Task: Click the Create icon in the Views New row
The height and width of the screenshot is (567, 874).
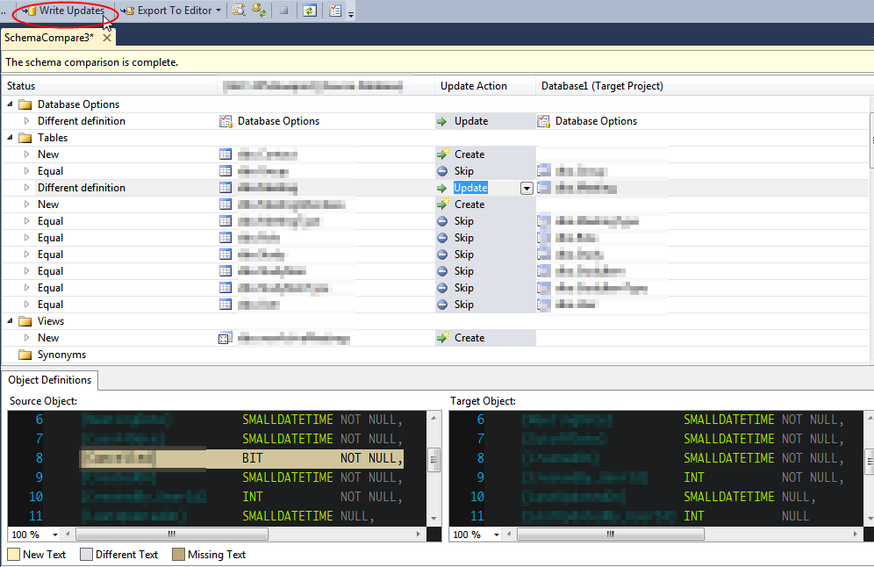Action: (442, 338)
